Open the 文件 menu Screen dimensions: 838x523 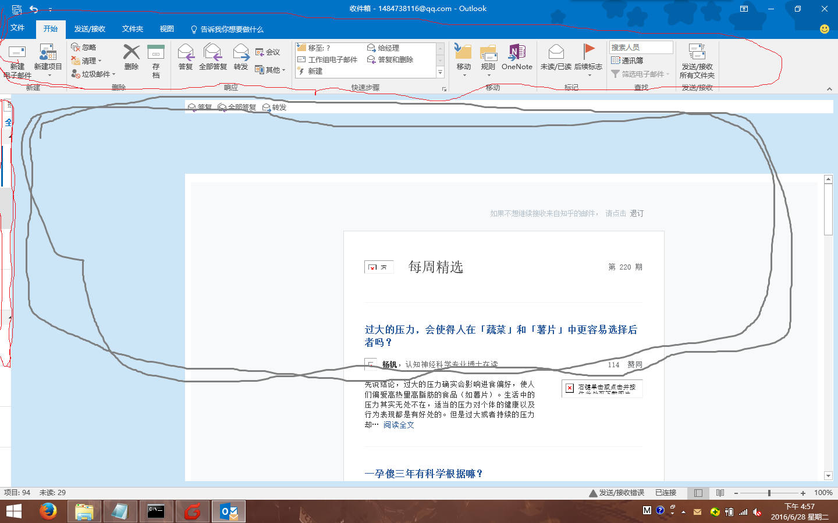(x=17, y=28)
